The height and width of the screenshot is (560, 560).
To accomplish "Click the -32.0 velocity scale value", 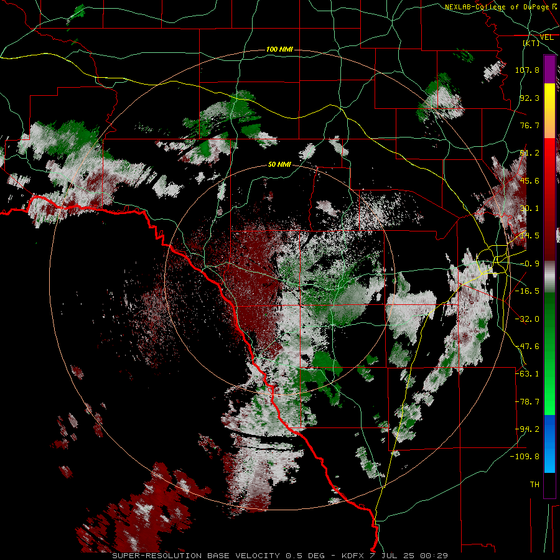I will pyautogui.click(x=527, y=319).
